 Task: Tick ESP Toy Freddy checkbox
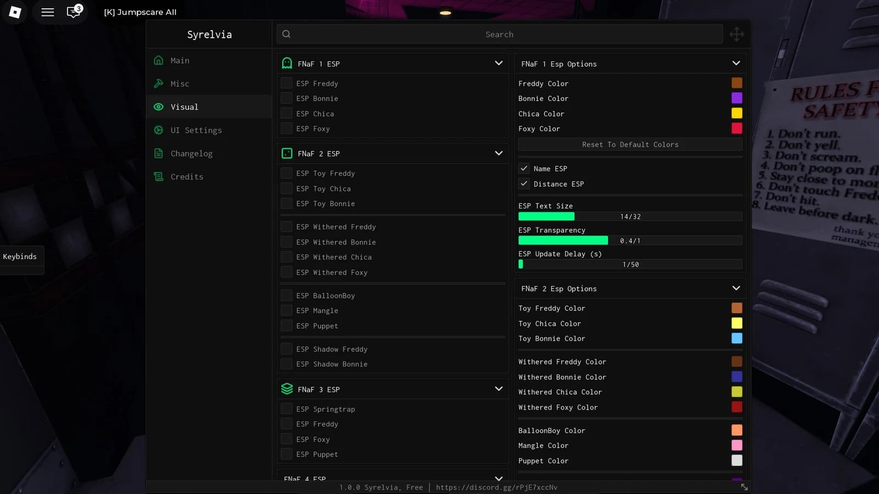(286, 173)
